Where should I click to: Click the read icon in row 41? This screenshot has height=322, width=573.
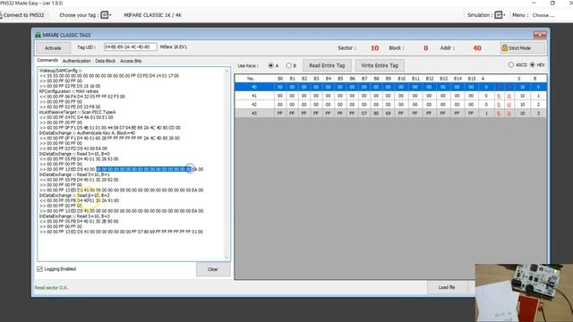coord(499,96)
